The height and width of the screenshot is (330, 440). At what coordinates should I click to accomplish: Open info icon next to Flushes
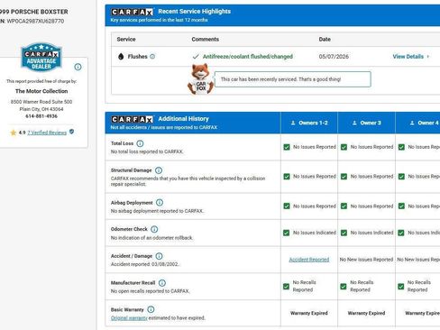(x=152, y=56)
